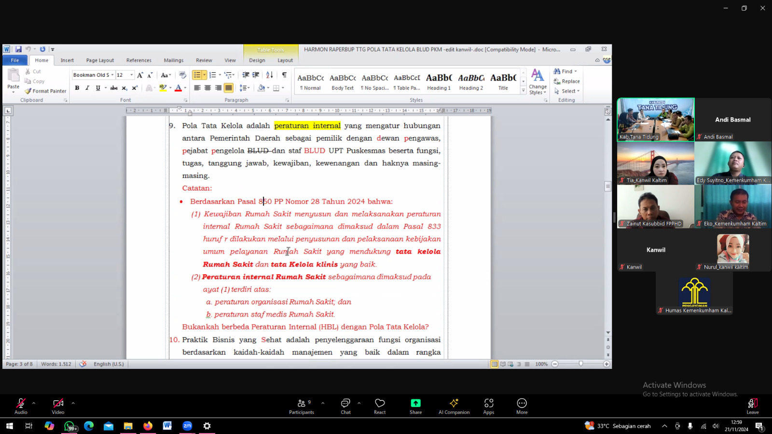This screenshot has width=772, height=434.
Task: Click English (U.S.) language in status bar
Action: pyautogui.click(x=109, y=364)
